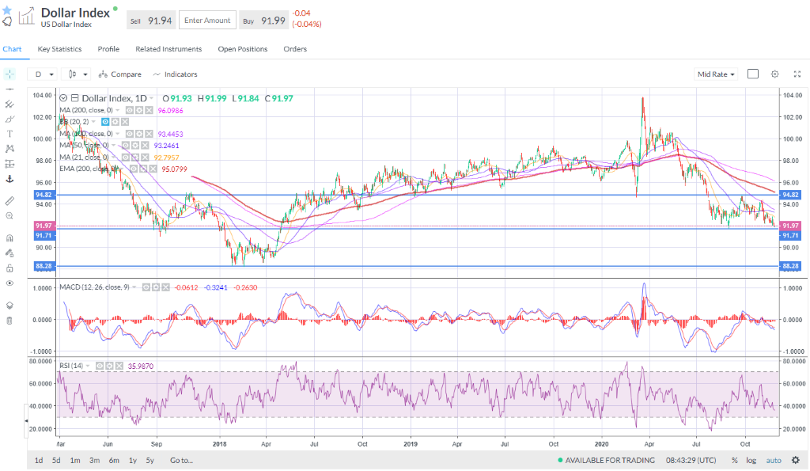Open the Related Instruments tab
The image size is (810, 471).
point(168,48)
